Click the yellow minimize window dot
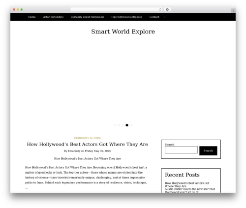This screenshot has height=208, width=246. (18, 9)
